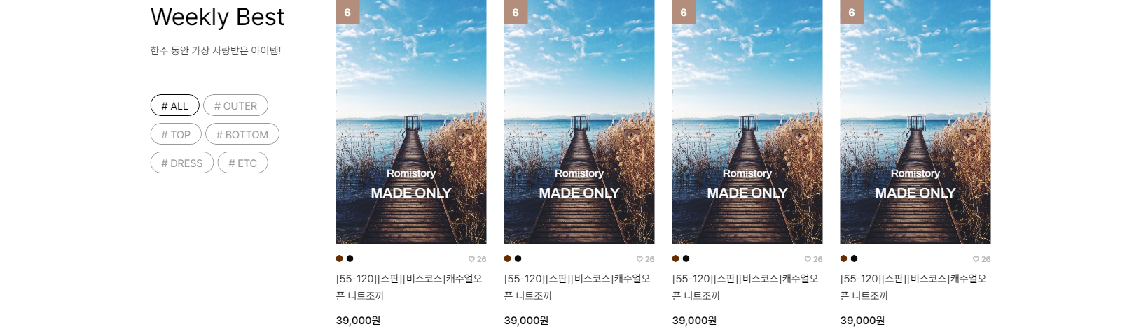Screen dimensions: 1141x329
Task: Select the # ALL filter tag
Action: click(x=175, y=105)
